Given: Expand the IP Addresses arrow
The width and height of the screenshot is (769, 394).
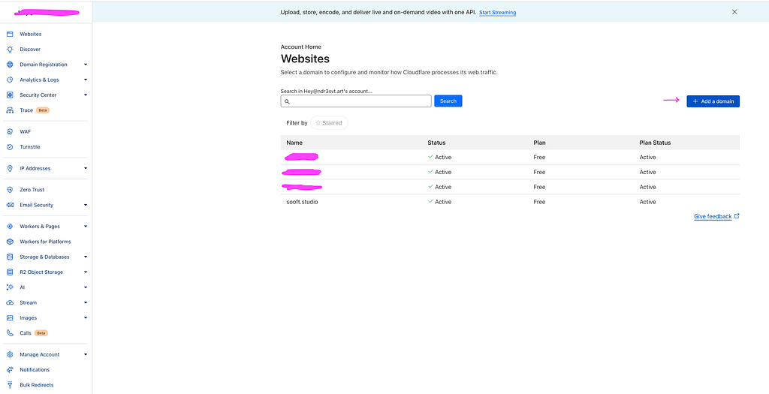Looking at the screenshot, I should [x=86, y=169].
